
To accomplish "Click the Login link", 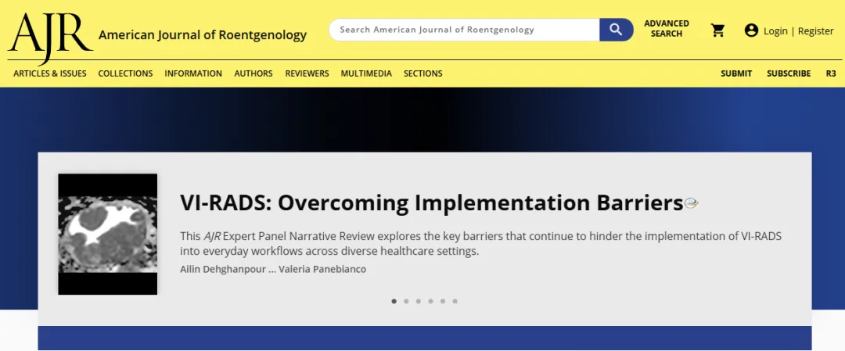I will pyautogui.click(x=775, y=31).
